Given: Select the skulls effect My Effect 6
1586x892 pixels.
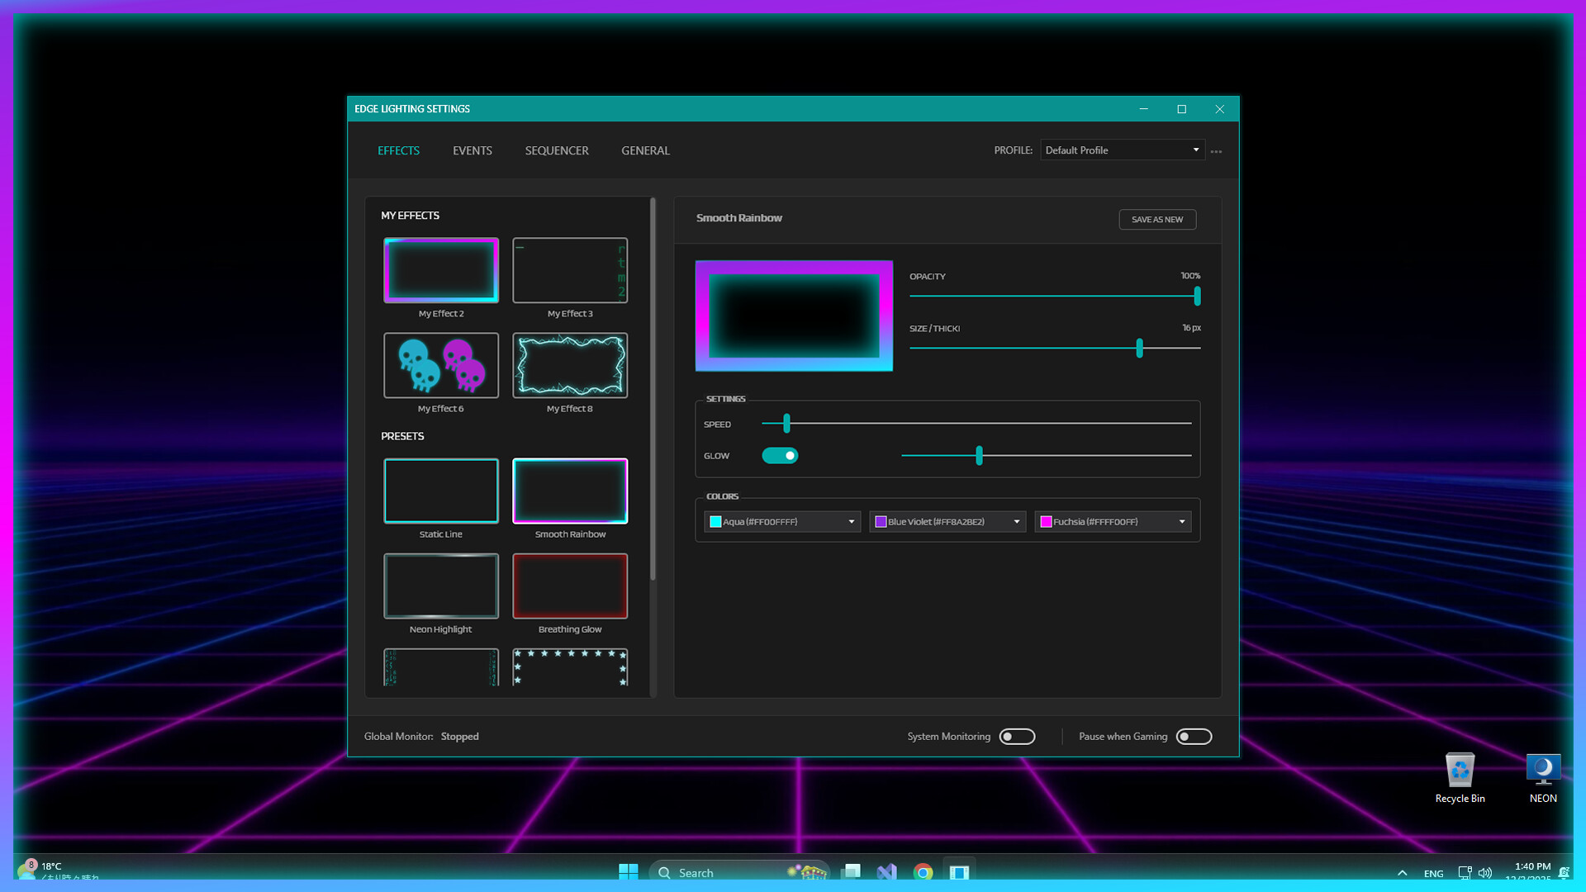Looking at the screenshot, I should click(x=440, y=365).
